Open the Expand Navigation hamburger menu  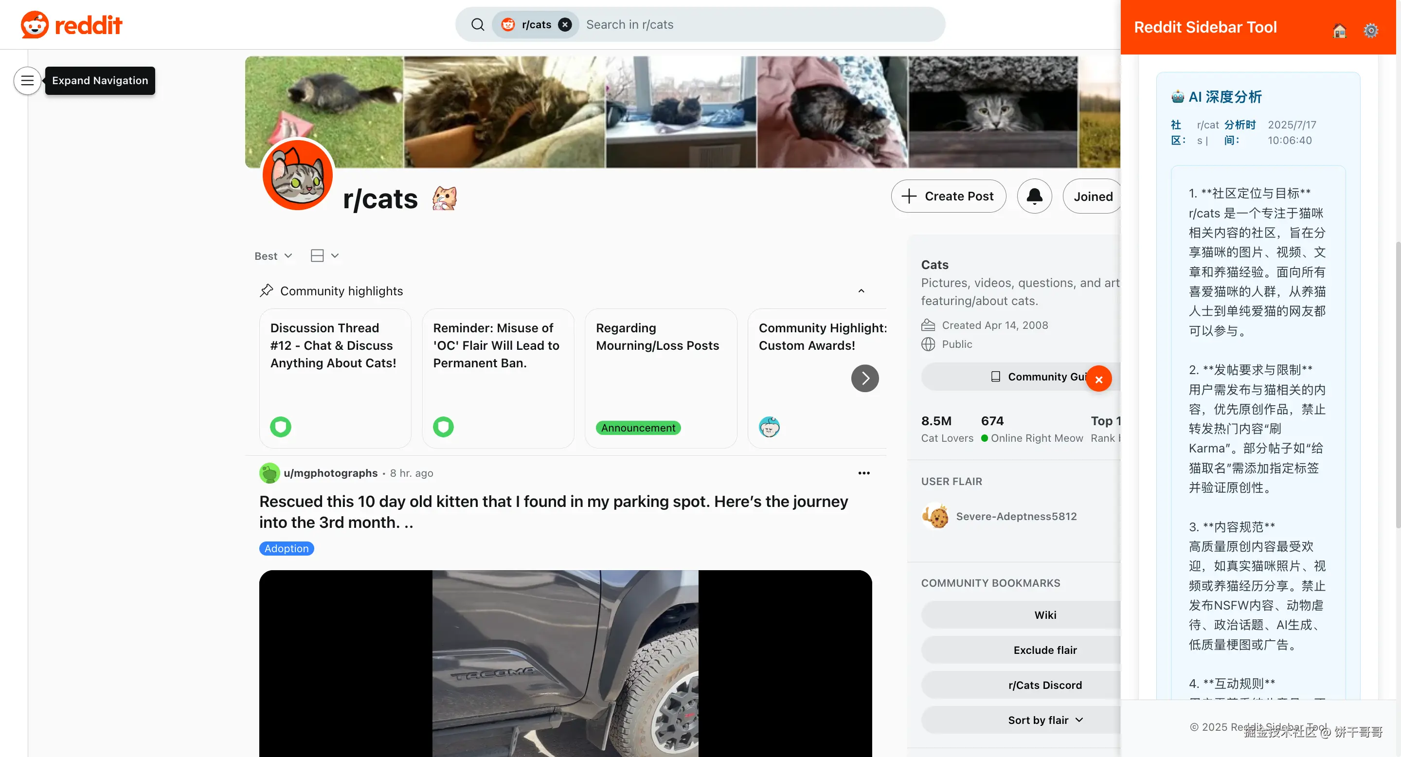[27, 80]
